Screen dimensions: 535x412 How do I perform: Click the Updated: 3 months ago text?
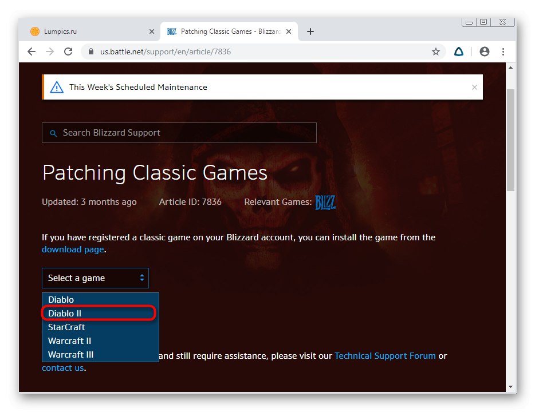[x=89, y=202]
